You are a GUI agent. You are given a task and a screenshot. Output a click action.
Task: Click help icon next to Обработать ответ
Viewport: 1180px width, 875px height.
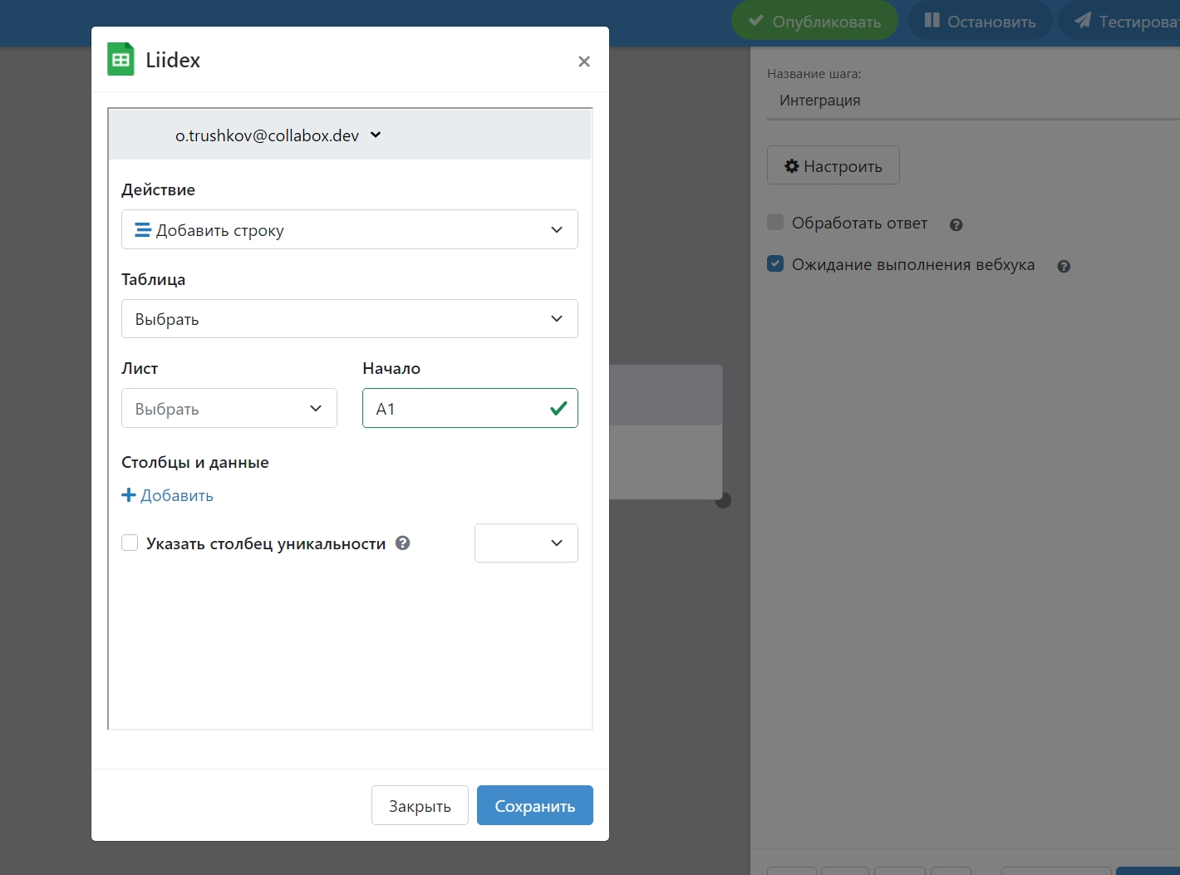tap(956, 224)
